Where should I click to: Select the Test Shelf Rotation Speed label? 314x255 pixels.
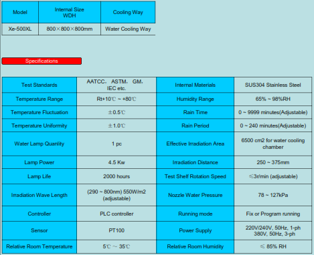(x=195, y=176)
